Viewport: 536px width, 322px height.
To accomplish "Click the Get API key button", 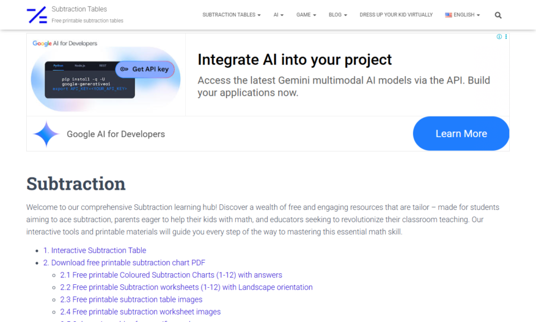I will click(x=145, y=70).
